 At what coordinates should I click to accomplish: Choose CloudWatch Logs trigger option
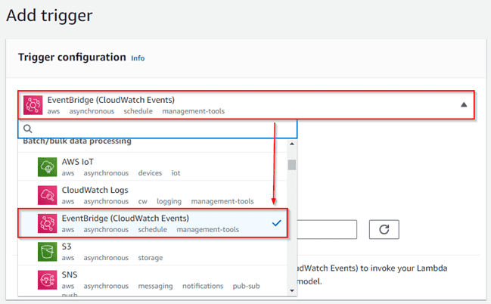[152, 195]
